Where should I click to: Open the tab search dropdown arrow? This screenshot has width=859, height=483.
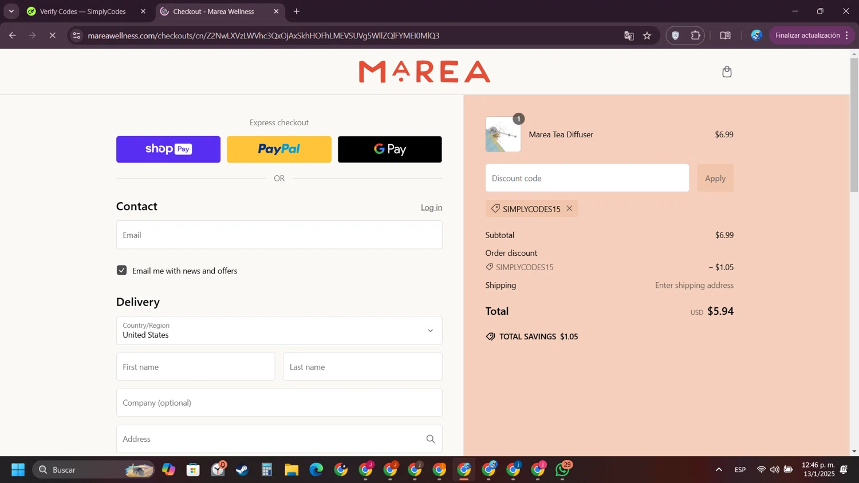pyautogui.click(x=11, y=11)
